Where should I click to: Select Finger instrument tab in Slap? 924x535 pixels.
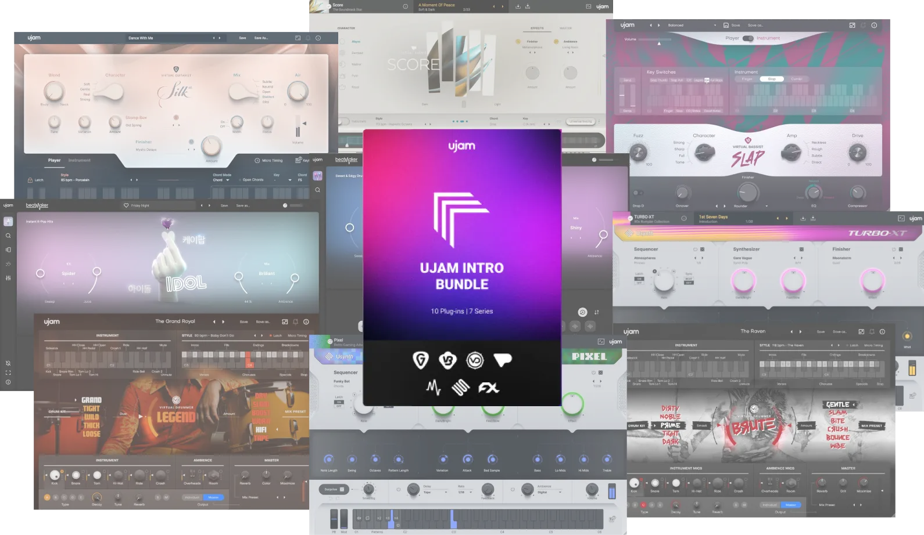pyautogui.click(x=747, y=79)
